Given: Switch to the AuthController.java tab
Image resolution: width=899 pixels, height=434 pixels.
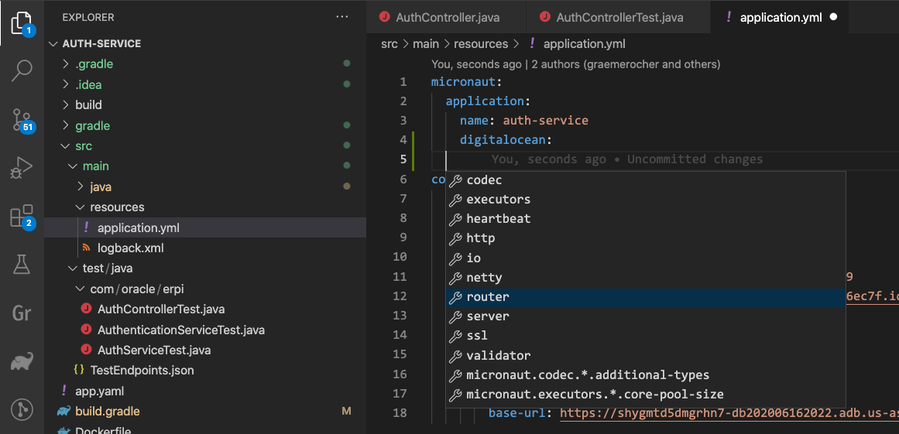Looking at the screenshot, I should [447, 17].
